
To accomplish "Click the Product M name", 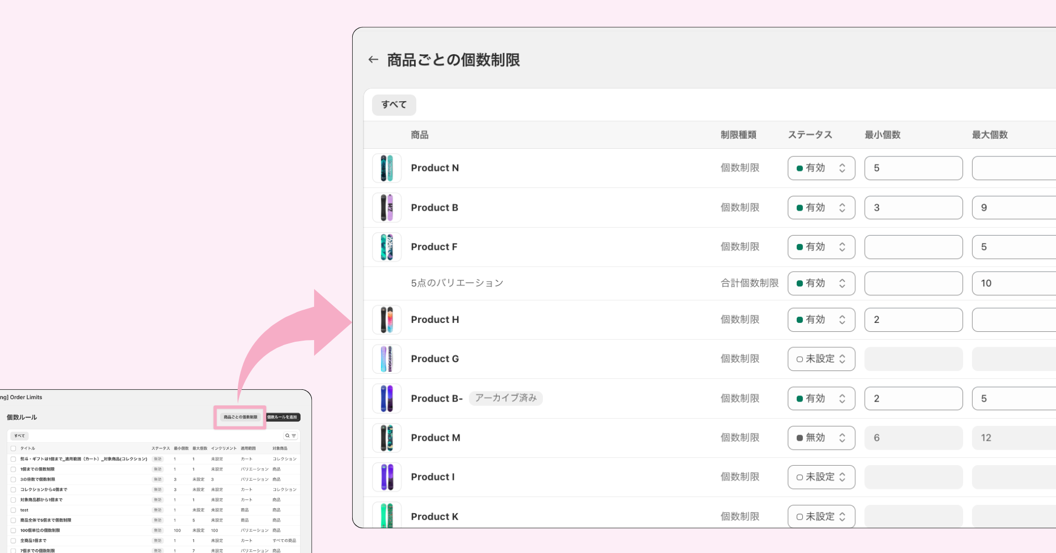I will coord(435,438).
